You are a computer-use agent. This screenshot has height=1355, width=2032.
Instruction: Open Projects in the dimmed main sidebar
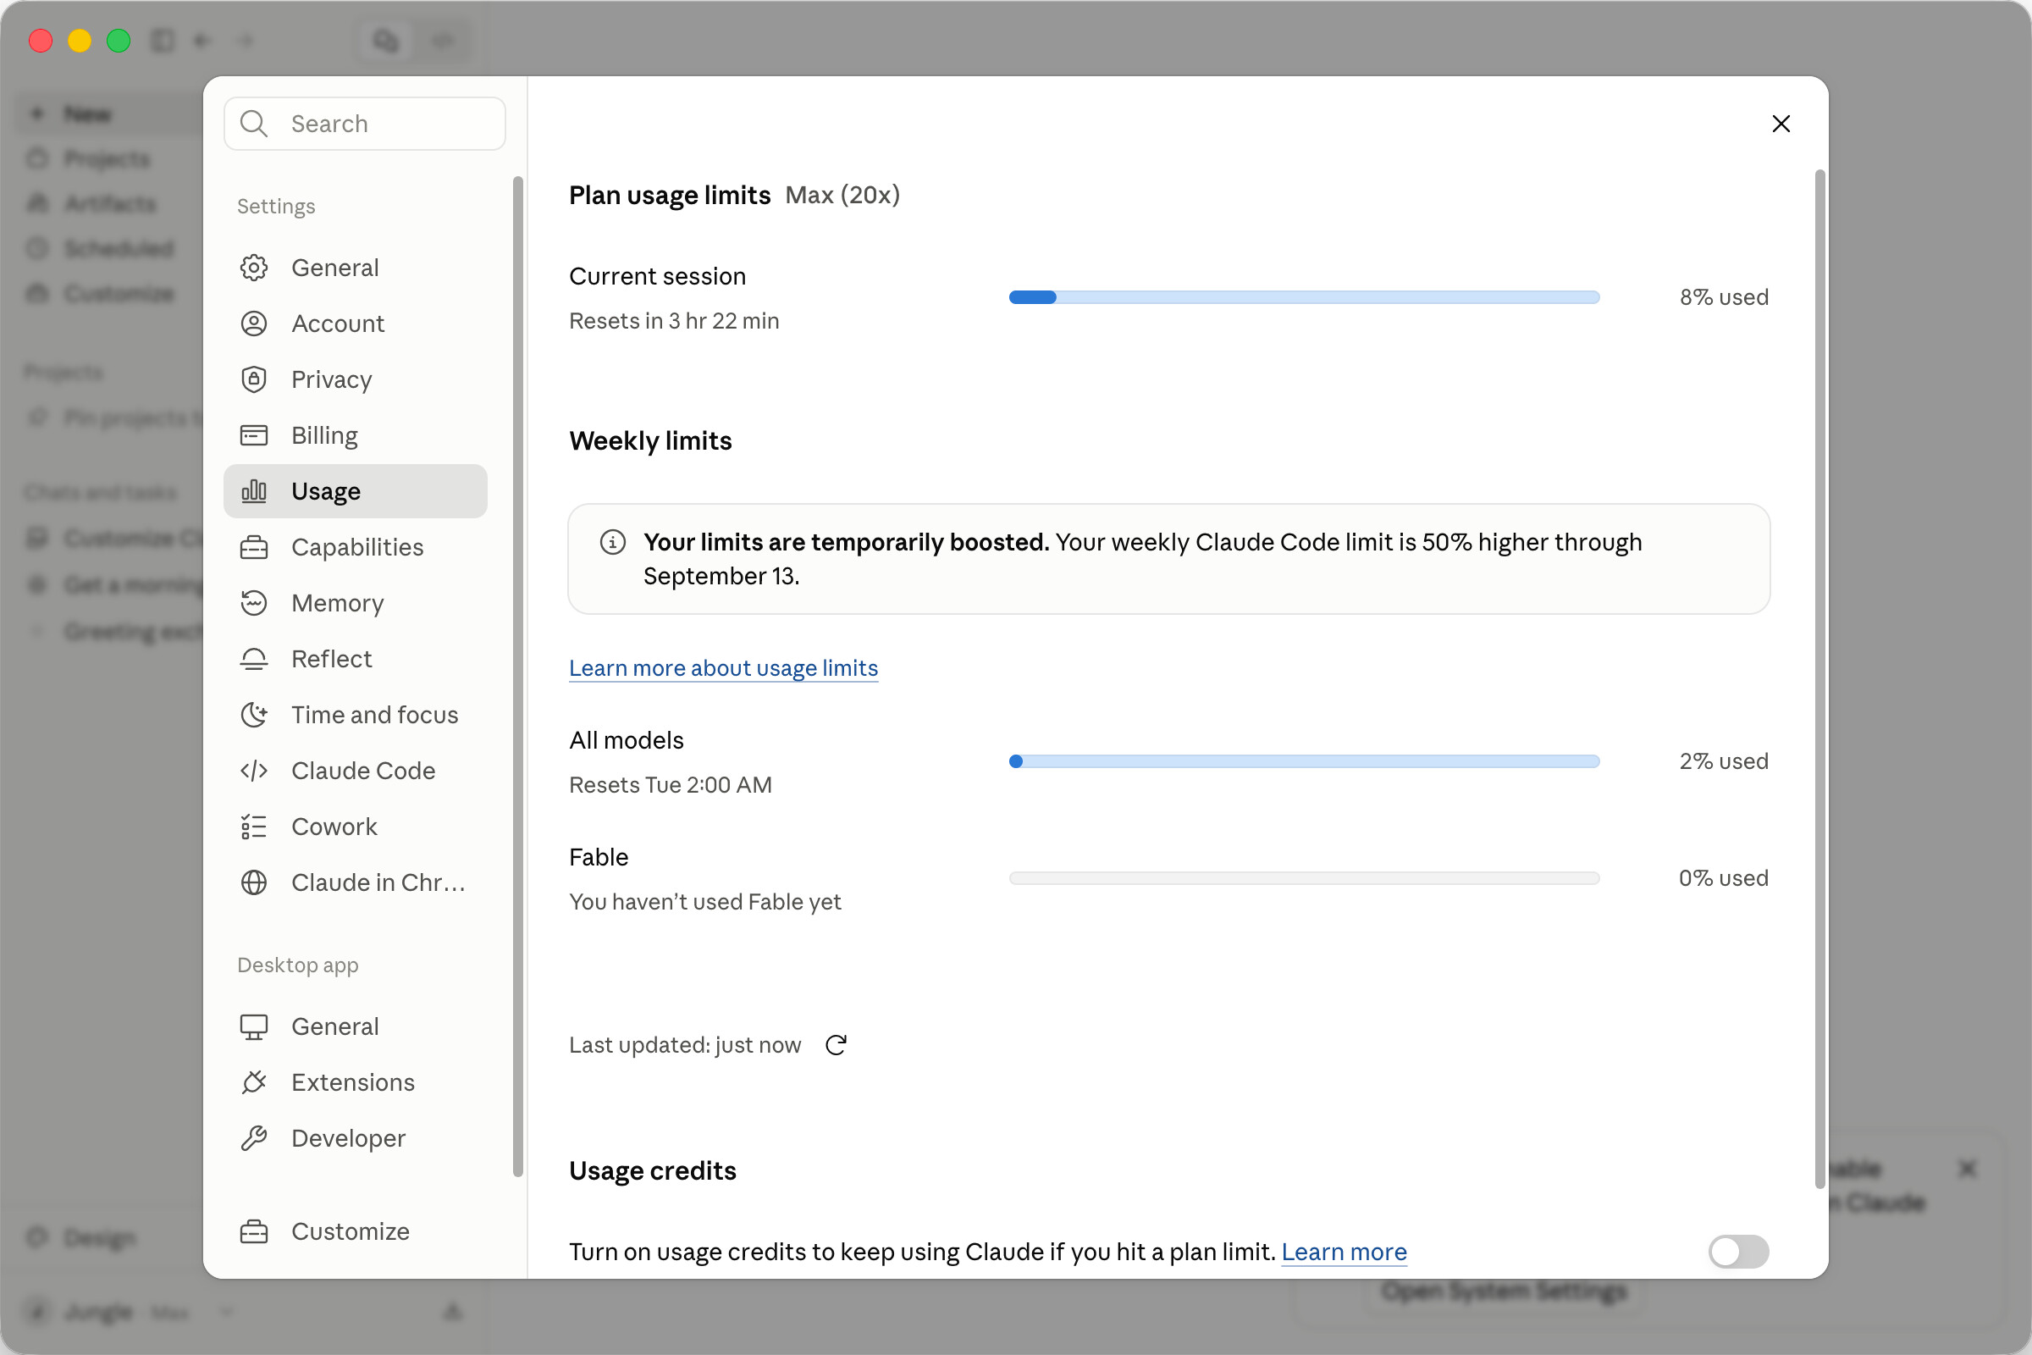click(108, 159)
